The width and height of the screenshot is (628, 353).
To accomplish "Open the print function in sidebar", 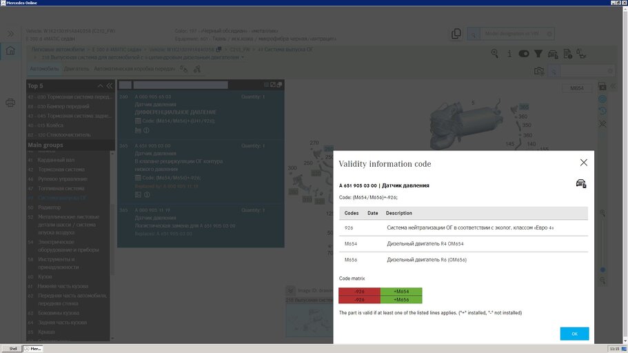I will (x=10, y=103).
